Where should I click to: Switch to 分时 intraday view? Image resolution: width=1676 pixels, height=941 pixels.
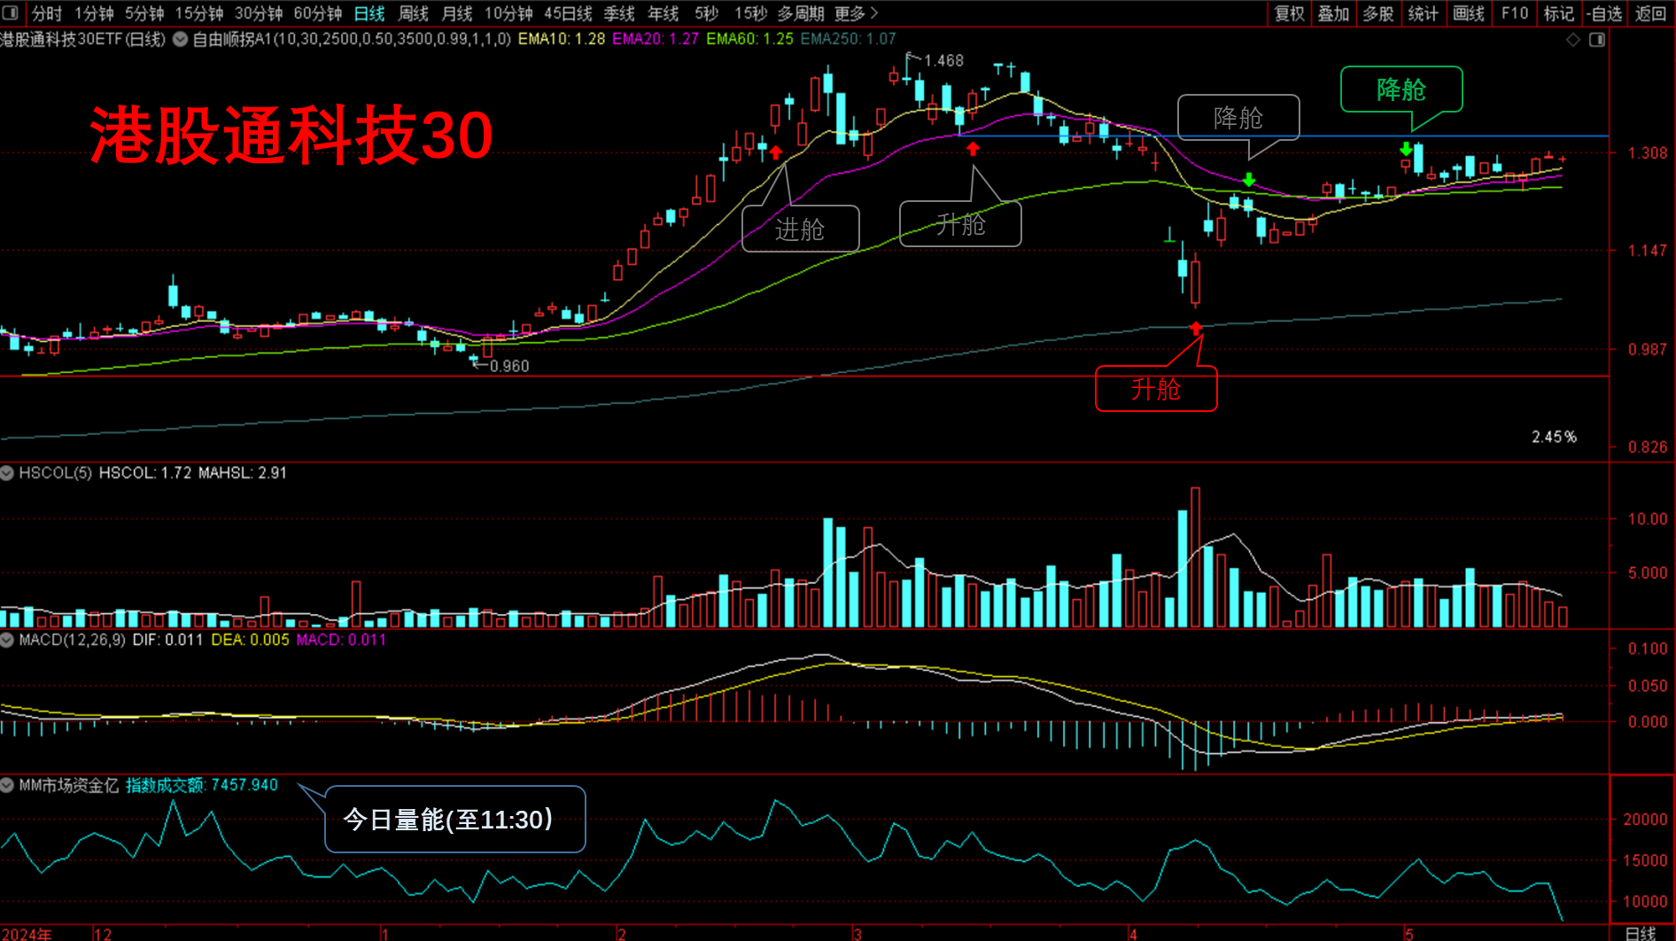click(47, 13)
